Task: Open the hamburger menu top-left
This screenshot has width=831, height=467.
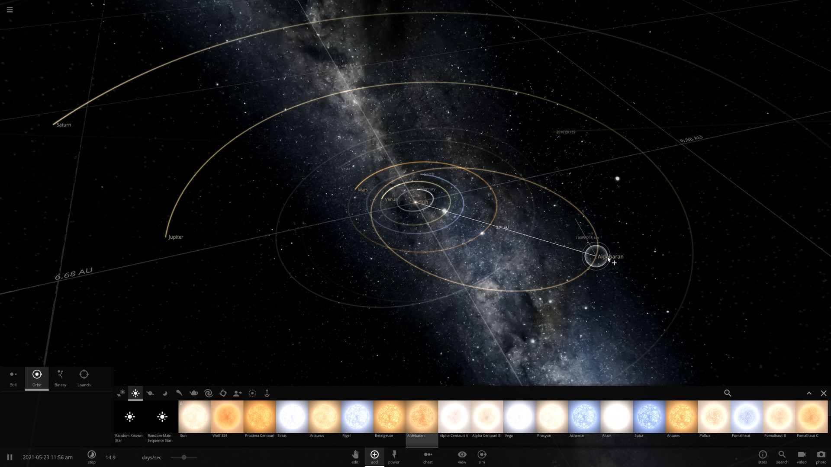Action: (10, 10)
